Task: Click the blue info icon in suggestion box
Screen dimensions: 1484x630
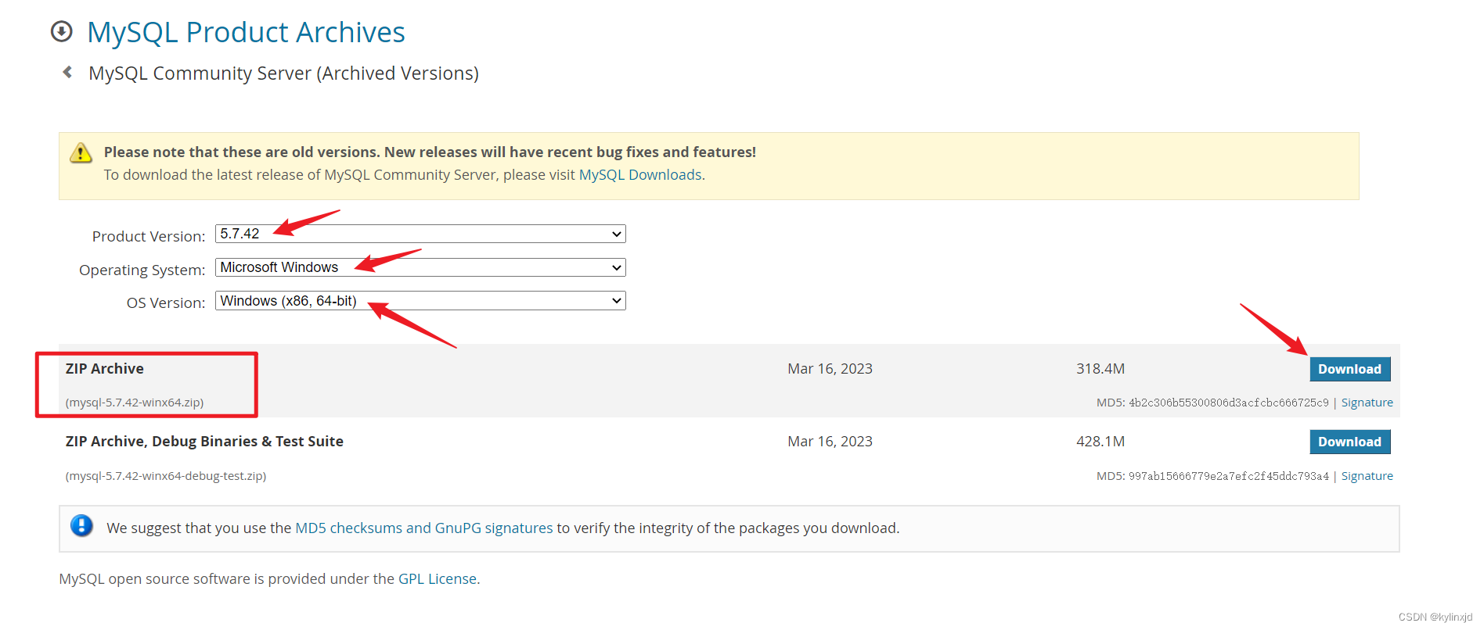Action: [x=81, y=525]
